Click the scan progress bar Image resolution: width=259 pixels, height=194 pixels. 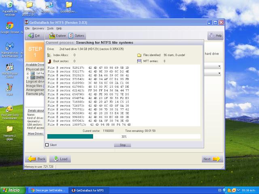tap(123, 137)
